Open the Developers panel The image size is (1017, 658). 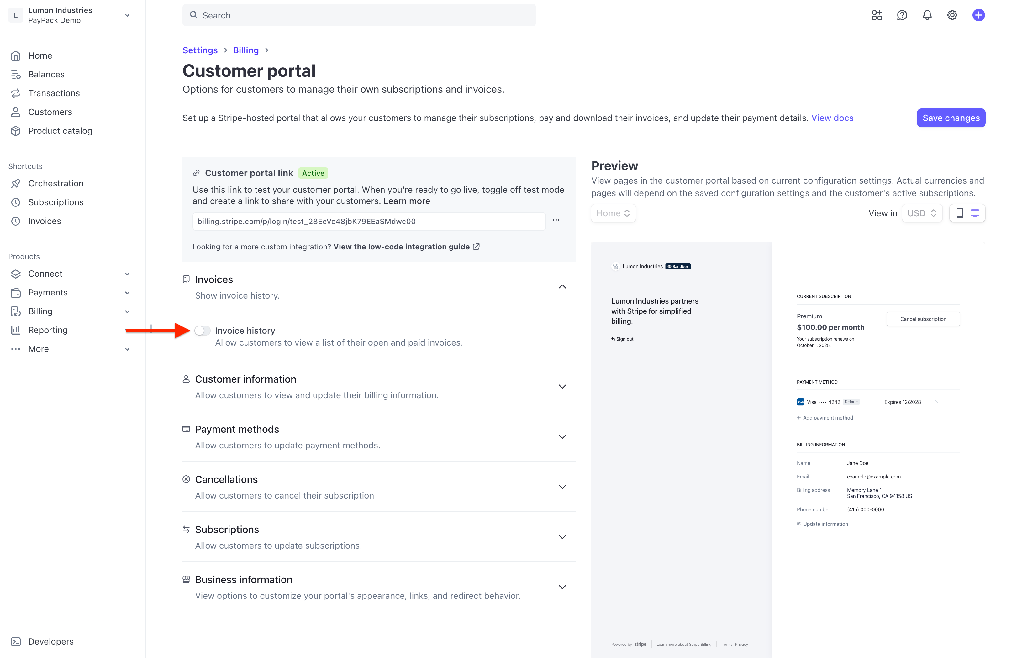51,641
